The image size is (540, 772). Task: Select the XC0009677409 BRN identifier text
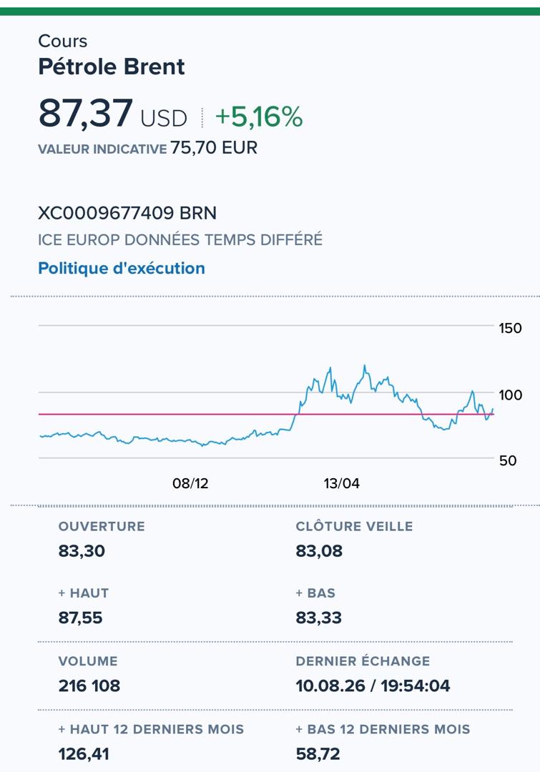[x=127, y=213]
